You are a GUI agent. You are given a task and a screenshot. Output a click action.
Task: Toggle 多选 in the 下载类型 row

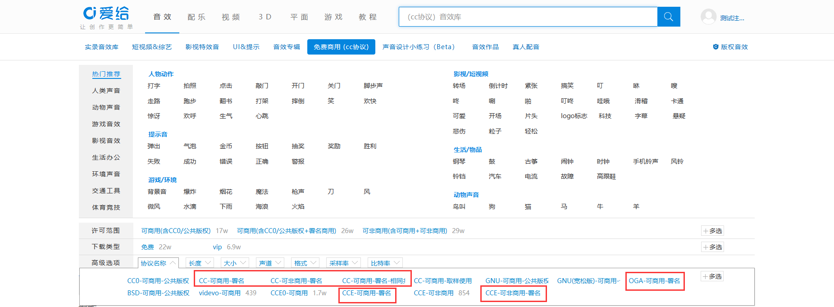click(712, 247)
